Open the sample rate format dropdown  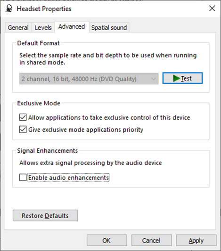(x=89, y=79)
